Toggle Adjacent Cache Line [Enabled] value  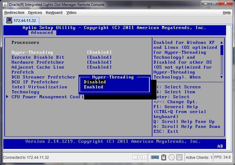tap(99, 67)
